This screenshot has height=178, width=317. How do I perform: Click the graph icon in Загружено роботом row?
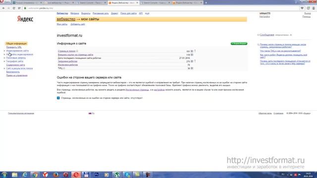192,61
